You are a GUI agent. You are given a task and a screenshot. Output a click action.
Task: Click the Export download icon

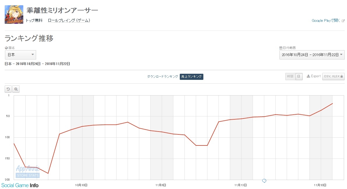click(308, 76)
